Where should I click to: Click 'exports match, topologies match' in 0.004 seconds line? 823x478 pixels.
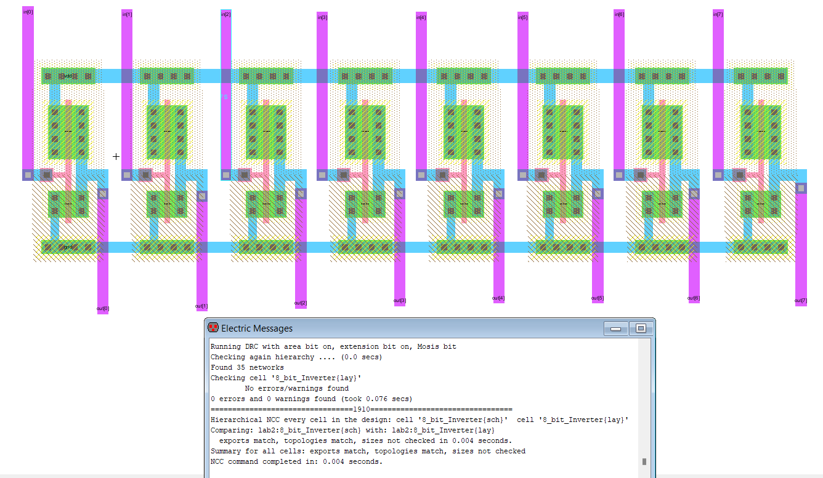click(x=366, y=440)
